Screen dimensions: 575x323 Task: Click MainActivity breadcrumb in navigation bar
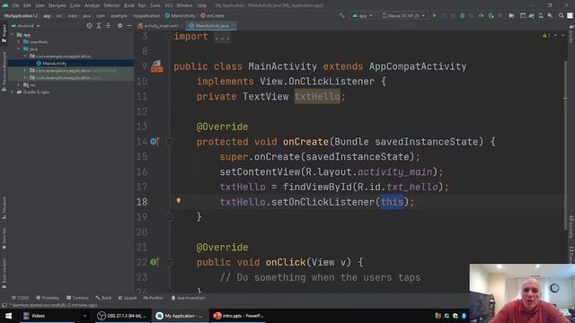[180, 16]
